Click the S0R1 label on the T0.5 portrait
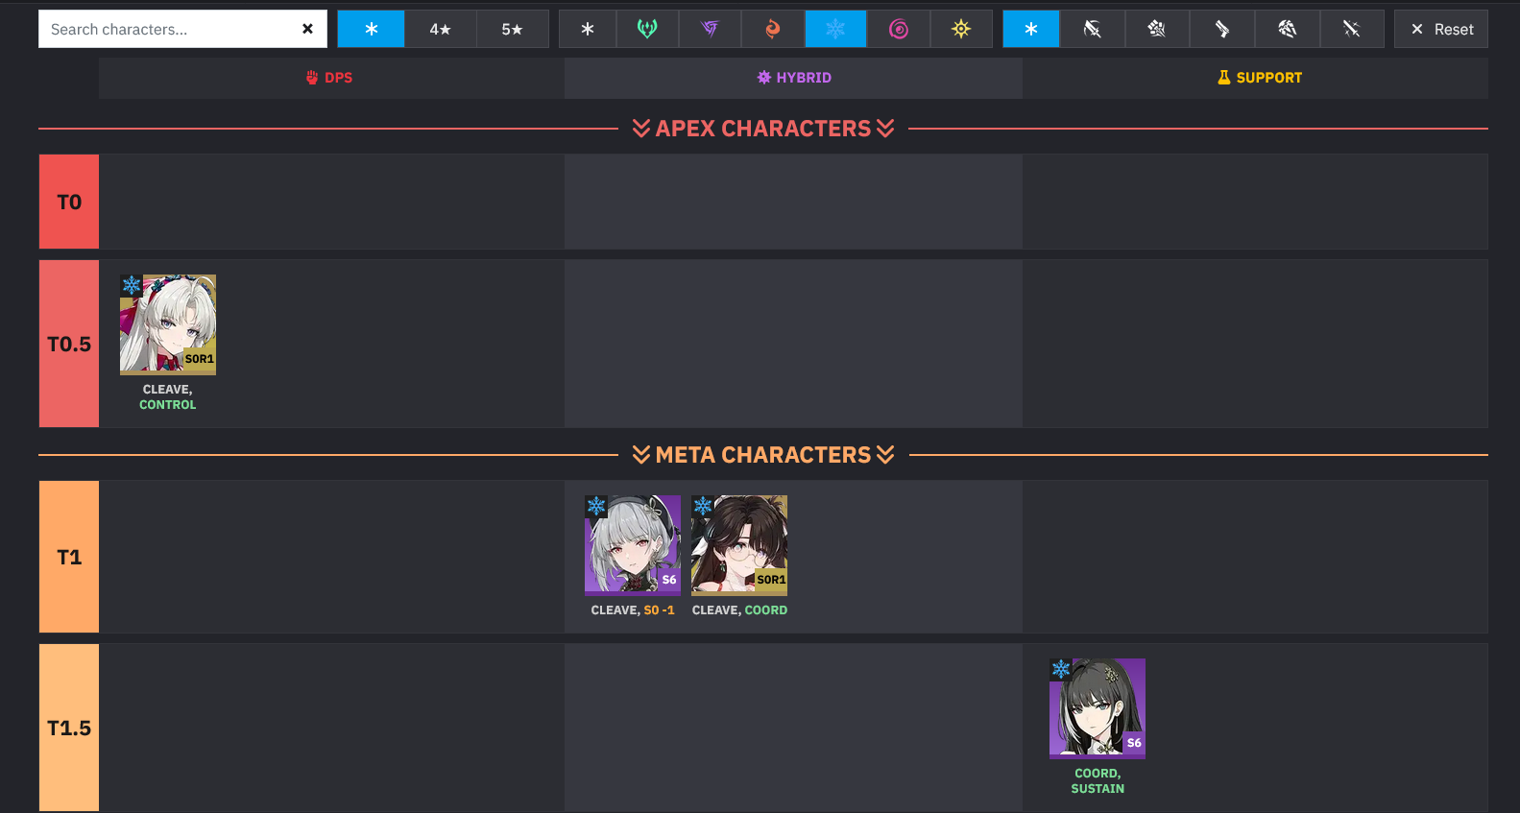Image resolution: width=1520 pixels, height=813 pixels. 199,359
